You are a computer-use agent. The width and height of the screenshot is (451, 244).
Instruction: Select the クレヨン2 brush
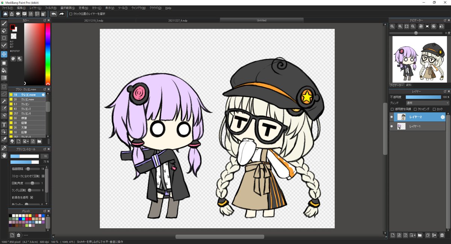coord(27,109)
